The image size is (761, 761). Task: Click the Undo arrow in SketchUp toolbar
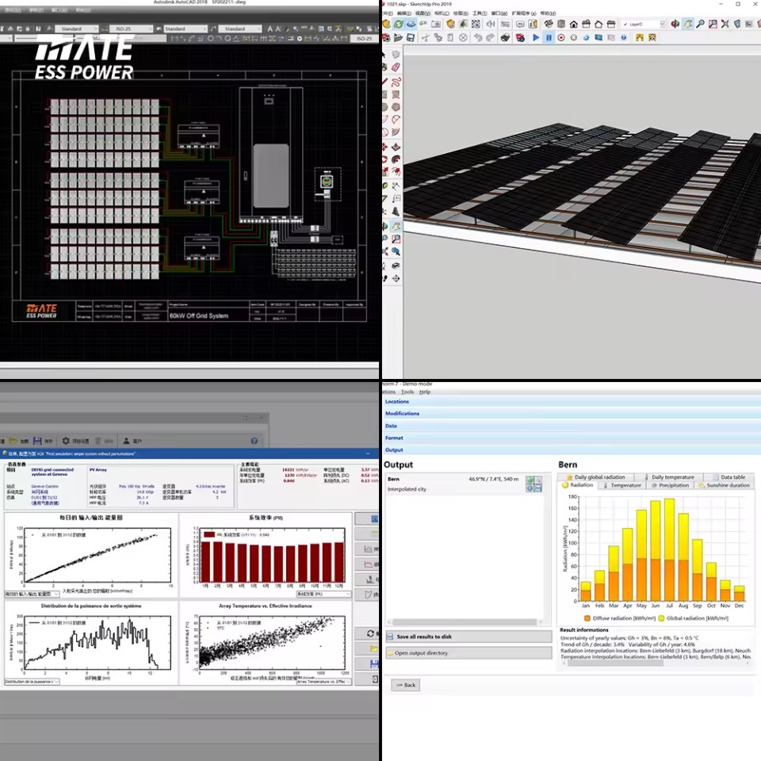[x=477, y=37]
